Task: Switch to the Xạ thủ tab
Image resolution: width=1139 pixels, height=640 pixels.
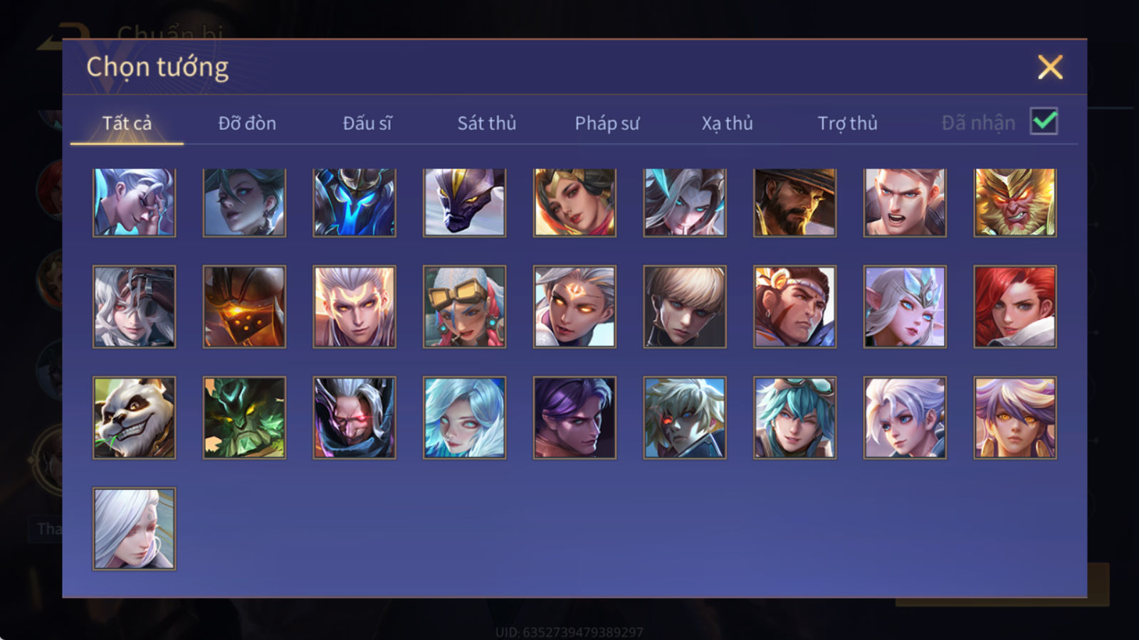Action: (727, 123)
